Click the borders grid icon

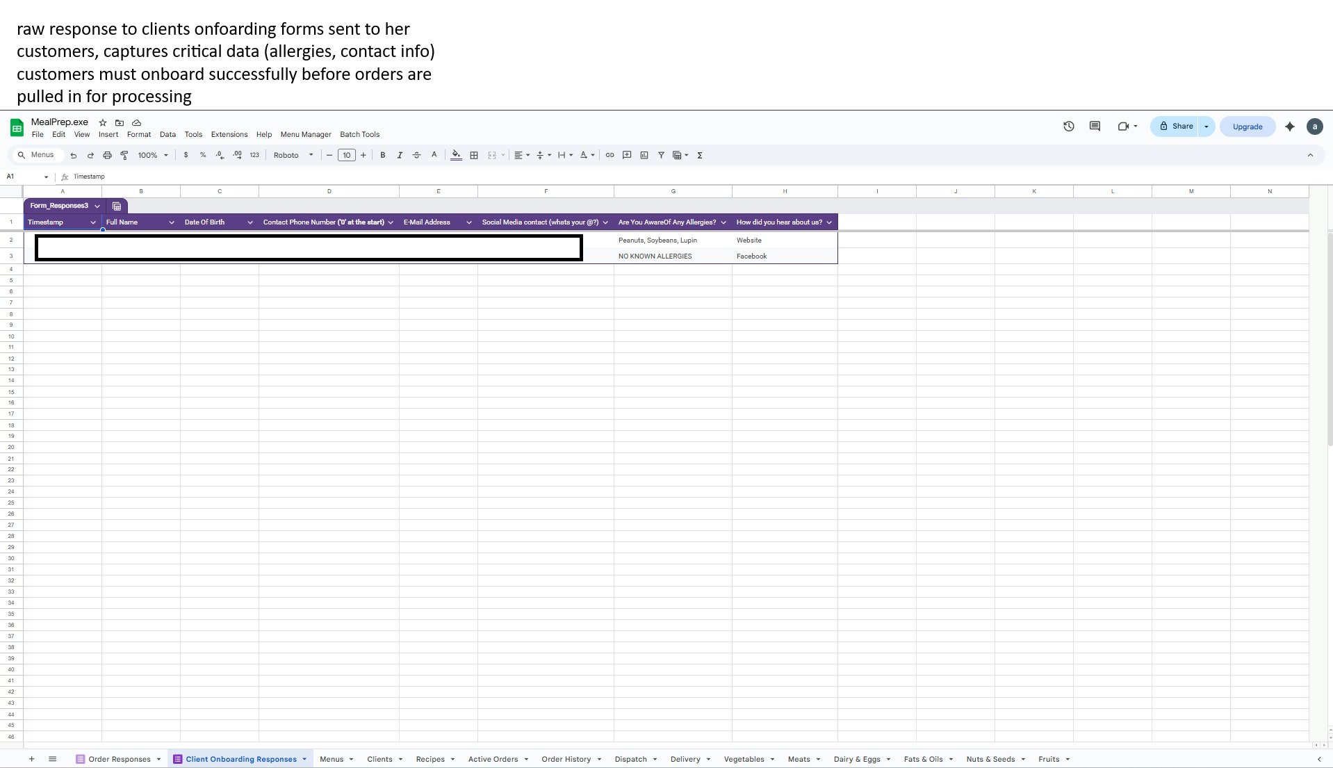(474, 155)
